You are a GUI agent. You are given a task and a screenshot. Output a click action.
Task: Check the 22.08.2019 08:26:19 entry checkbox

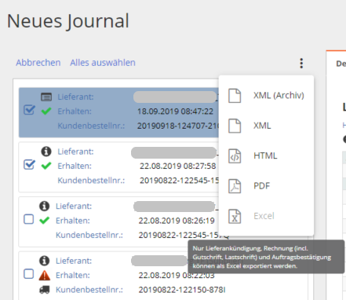(29, 219)
